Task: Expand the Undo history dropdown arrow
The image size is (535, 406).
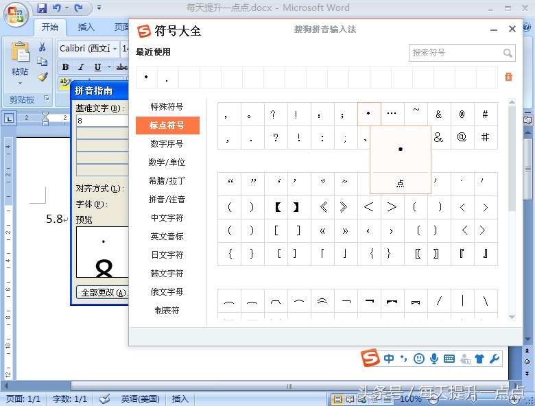Action: pos(67,9)
